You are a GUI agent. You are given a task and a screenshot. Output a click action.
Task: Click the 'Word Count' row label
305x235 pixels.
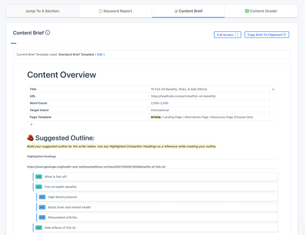pos(38,103)
